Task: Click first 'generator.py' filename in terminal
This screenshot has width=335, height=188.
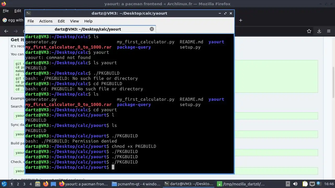Action: [41, 42]
